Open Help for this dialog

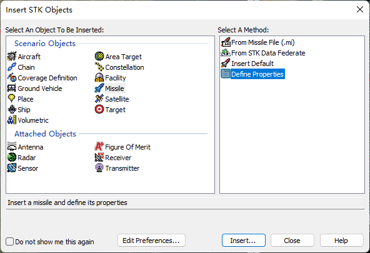341,241
